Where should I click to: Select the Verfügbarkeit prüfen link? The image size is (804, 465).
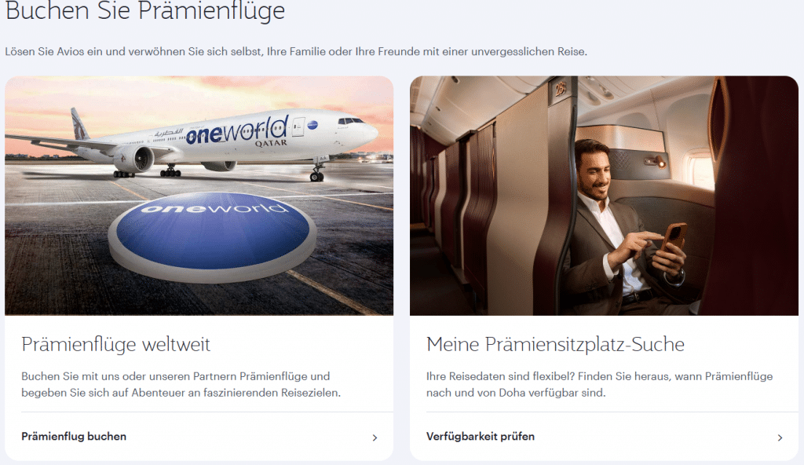point(481,436)
